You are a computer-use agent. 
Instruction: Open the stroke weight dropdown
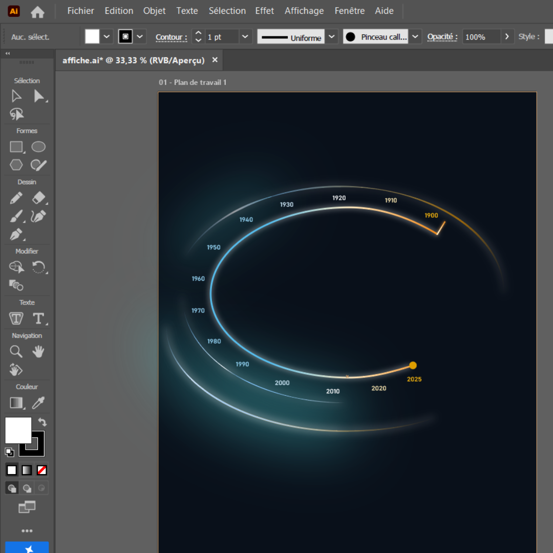pos(245,37)
